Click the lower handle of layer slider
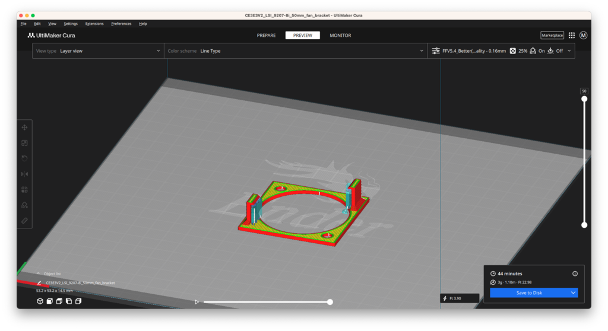 pos(584,225)
